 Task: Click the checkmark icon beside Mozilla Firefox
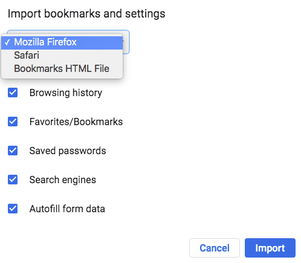point(7,42)
